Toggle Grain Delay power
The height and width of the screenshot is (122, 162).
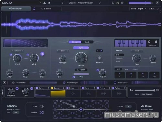[x=115, y=83]
